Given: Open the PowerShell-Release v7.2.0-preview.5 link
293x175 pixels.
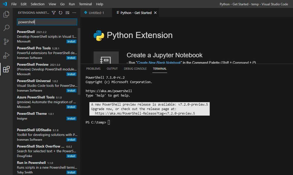Looking at the screenshot, I should (x=145, y=113).
